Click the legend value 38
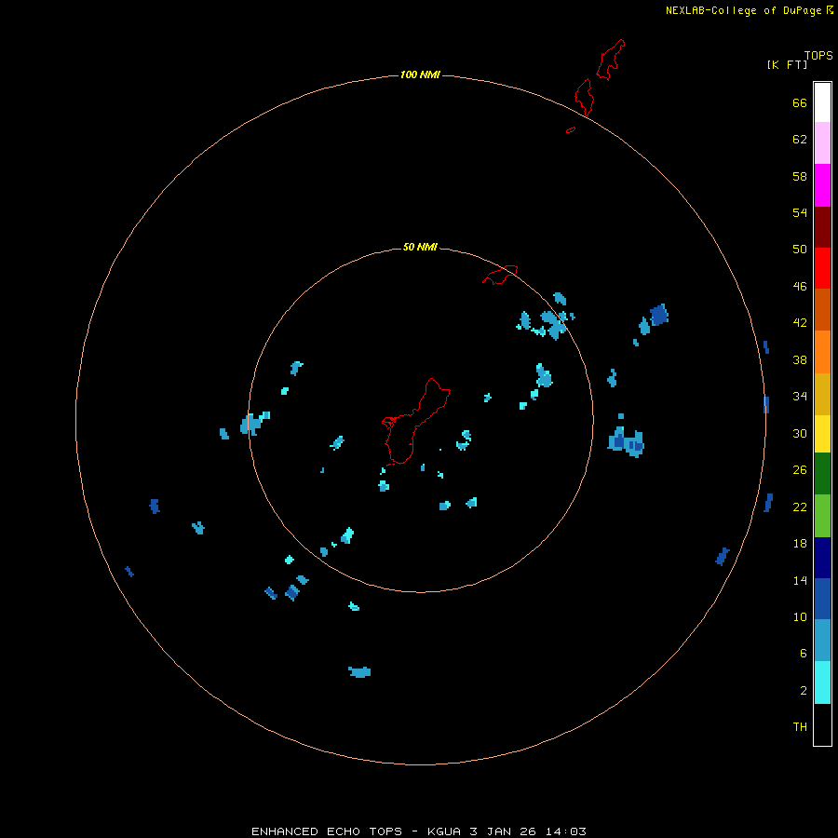This screenshot has width=838, height=838. [800, 360]
